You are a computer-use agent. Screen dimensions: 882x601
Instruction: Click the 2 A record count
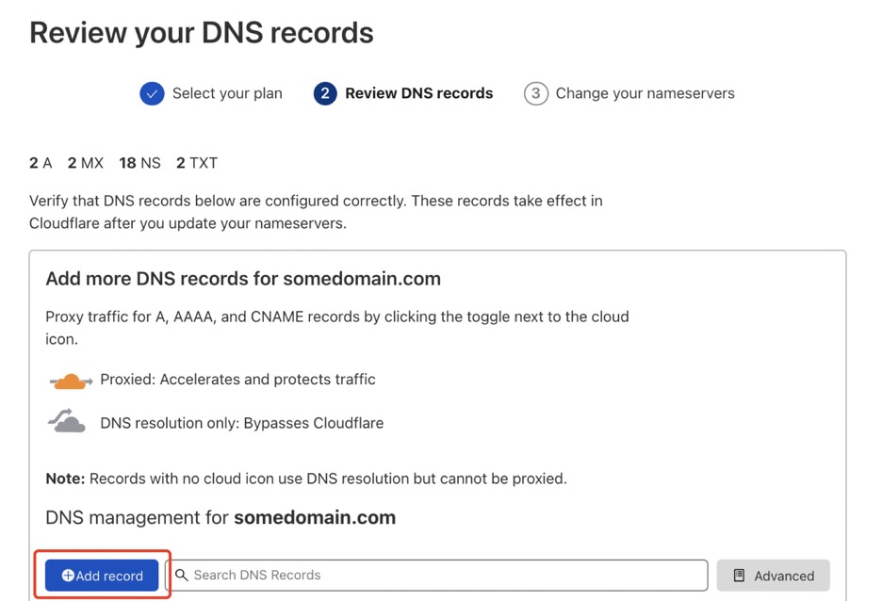[x=41, y=163]
